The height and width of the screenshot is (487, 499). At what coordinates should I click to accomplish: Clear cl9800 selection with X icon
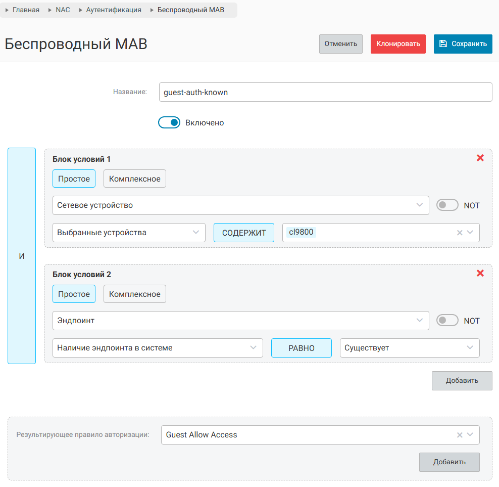(459, 233)
